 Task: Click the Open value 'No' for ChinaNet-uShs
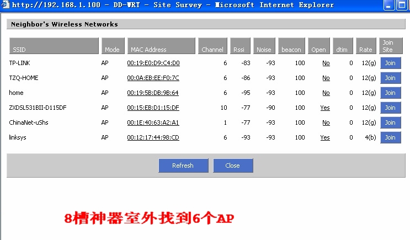click(326, 122)
